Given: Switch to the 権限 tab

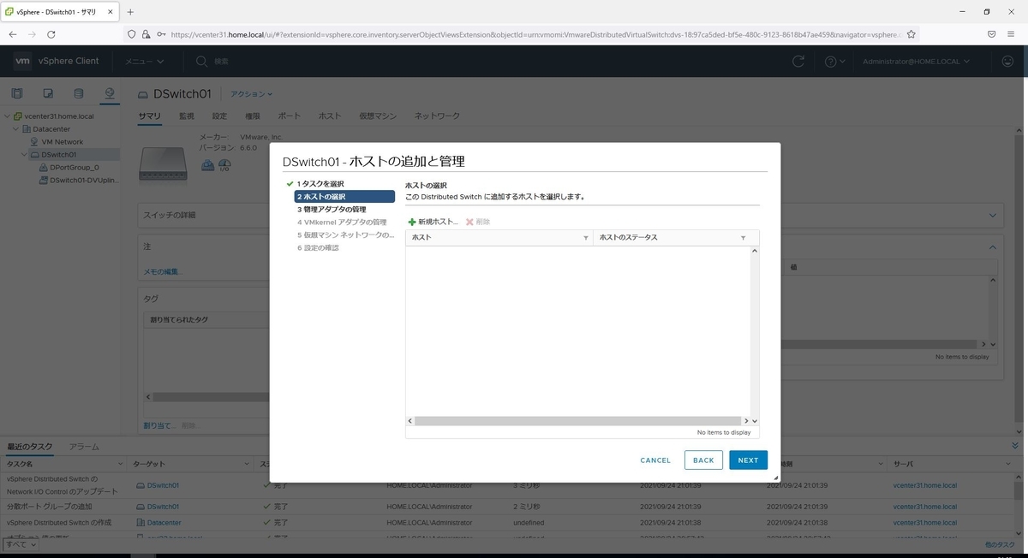Looking at the screenshot, I should click(x=253, y=116).
